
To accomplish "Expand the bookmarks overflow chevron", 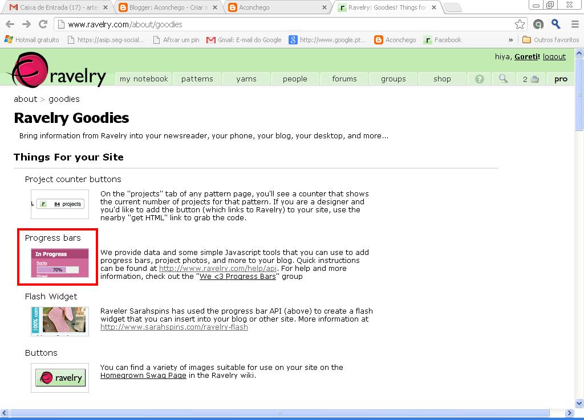I will (510, 40).
